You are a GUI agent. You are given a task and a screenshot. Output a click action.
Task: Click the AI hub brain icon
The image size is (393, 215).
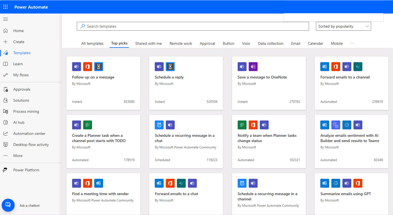point(6,122)
